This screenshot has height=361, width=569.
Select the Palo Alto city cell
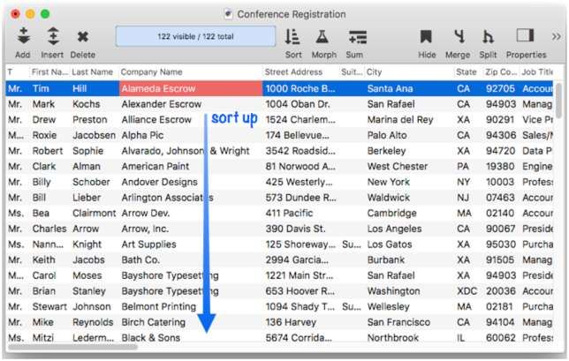(x=387, y=135)
